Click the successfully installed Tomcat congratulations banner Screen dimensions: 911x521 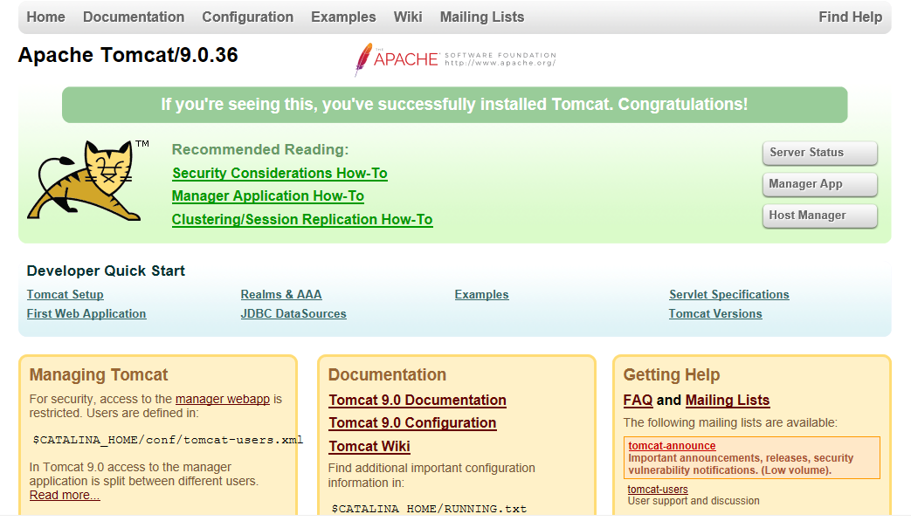point(455,105)
